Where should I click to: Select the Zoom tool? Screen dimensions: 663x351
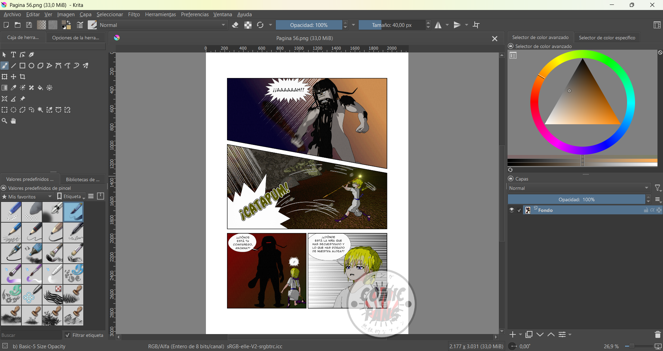pyautogui.click(x=4, y=121)
